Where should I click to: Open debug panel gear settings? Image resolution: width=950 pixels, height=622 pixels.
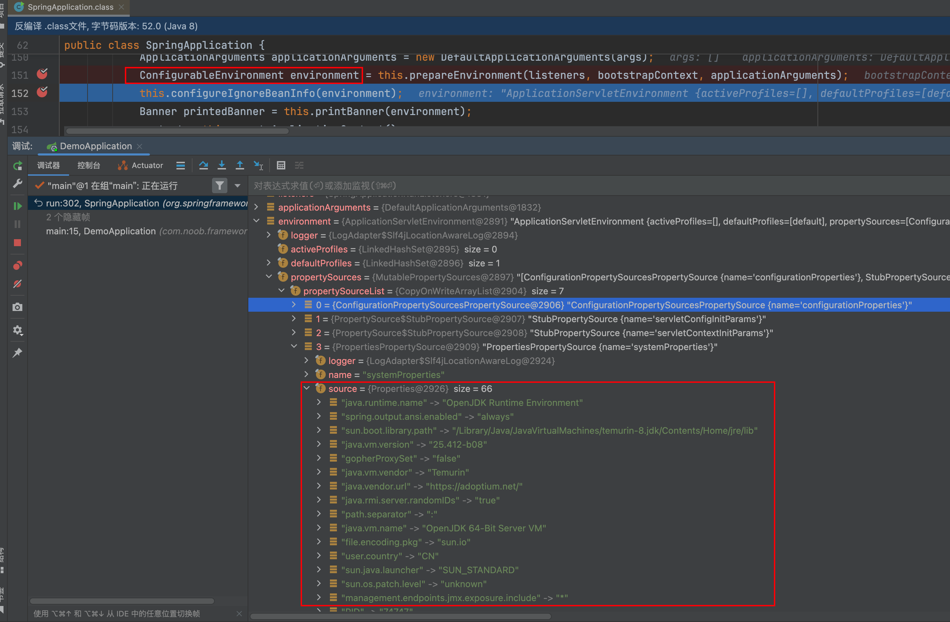point(17,330)
